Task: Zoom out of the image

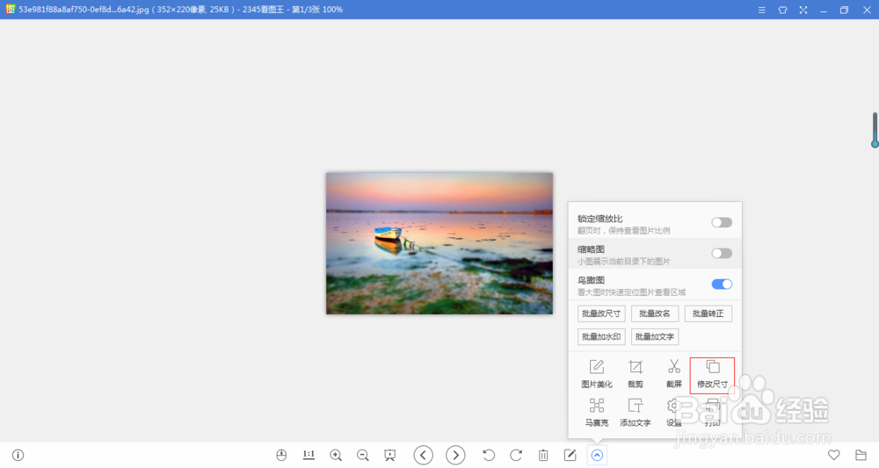Action: (363, 455)
